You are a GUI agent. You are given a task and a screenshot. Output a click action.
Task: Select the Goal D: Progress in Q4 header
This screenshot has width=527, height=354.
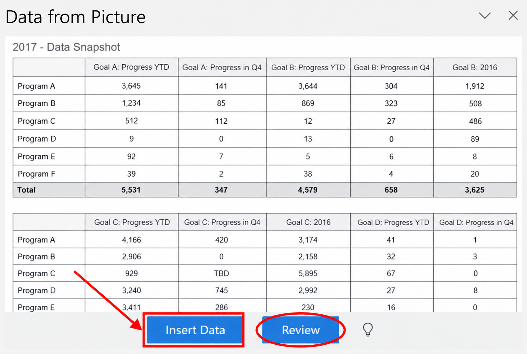pyautogui.click(x=476, y=222)
